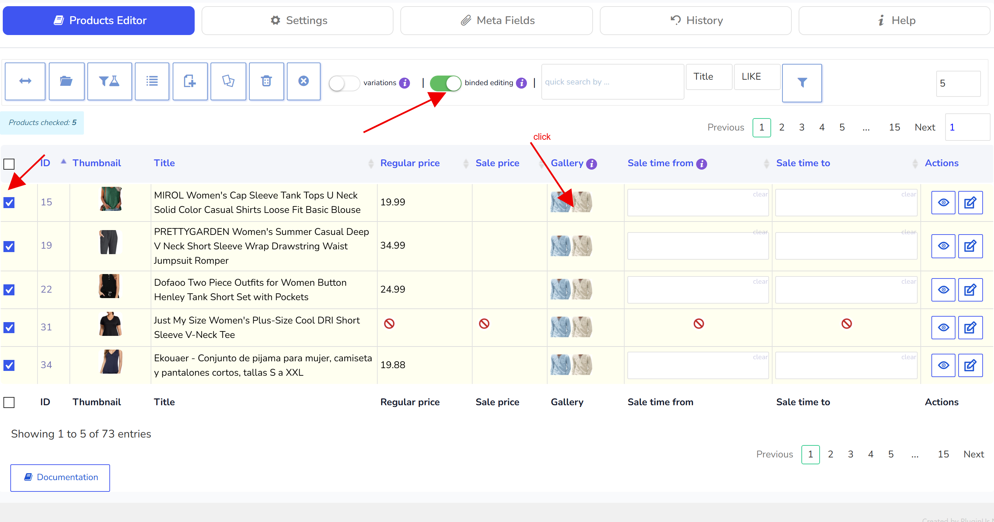The width and height of the screenshot is (994, 522).
Task: Sort by the Regular price column
Action: 410,163
